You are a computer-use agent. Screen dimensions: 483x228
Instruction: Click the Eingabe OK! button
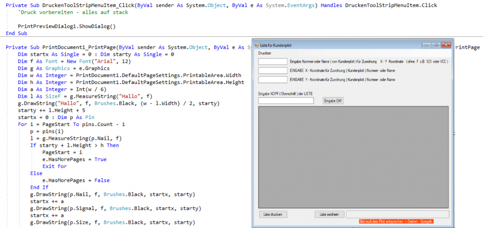point(333,101)
